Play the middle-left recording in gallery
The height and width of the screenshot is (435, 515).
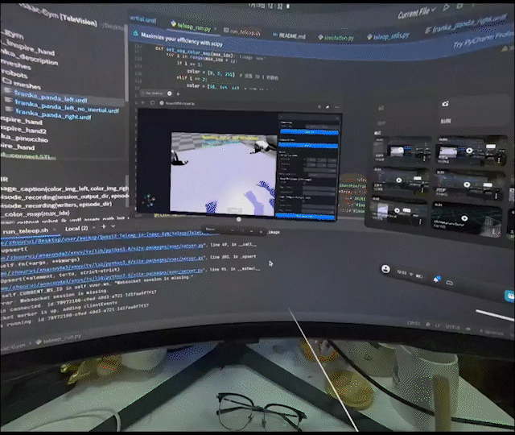pyautogui.click(x=399, y=180)
